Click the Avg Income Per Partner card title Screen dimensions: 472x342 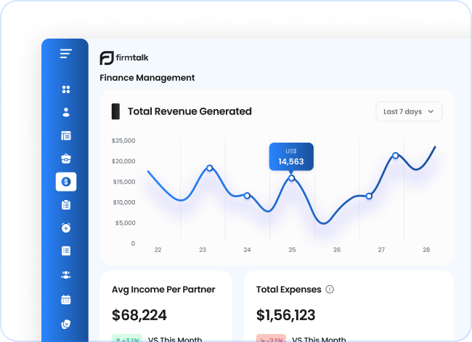[x=163, y=290]
